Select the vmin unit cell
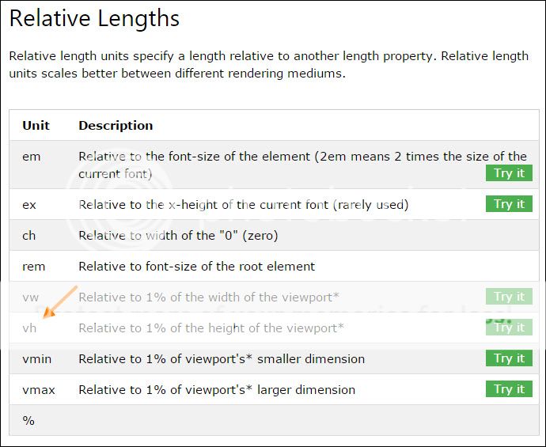 coord(36,358)
